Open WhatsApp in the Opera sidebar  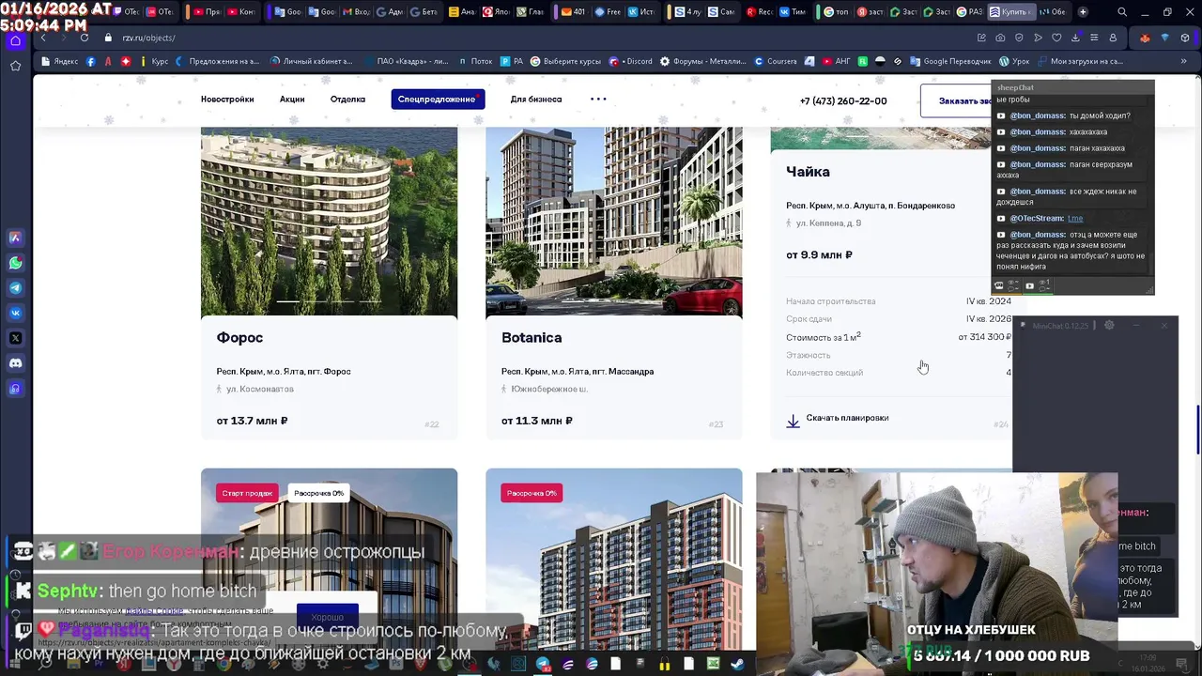pyautogui.click(x=15, y=263)
